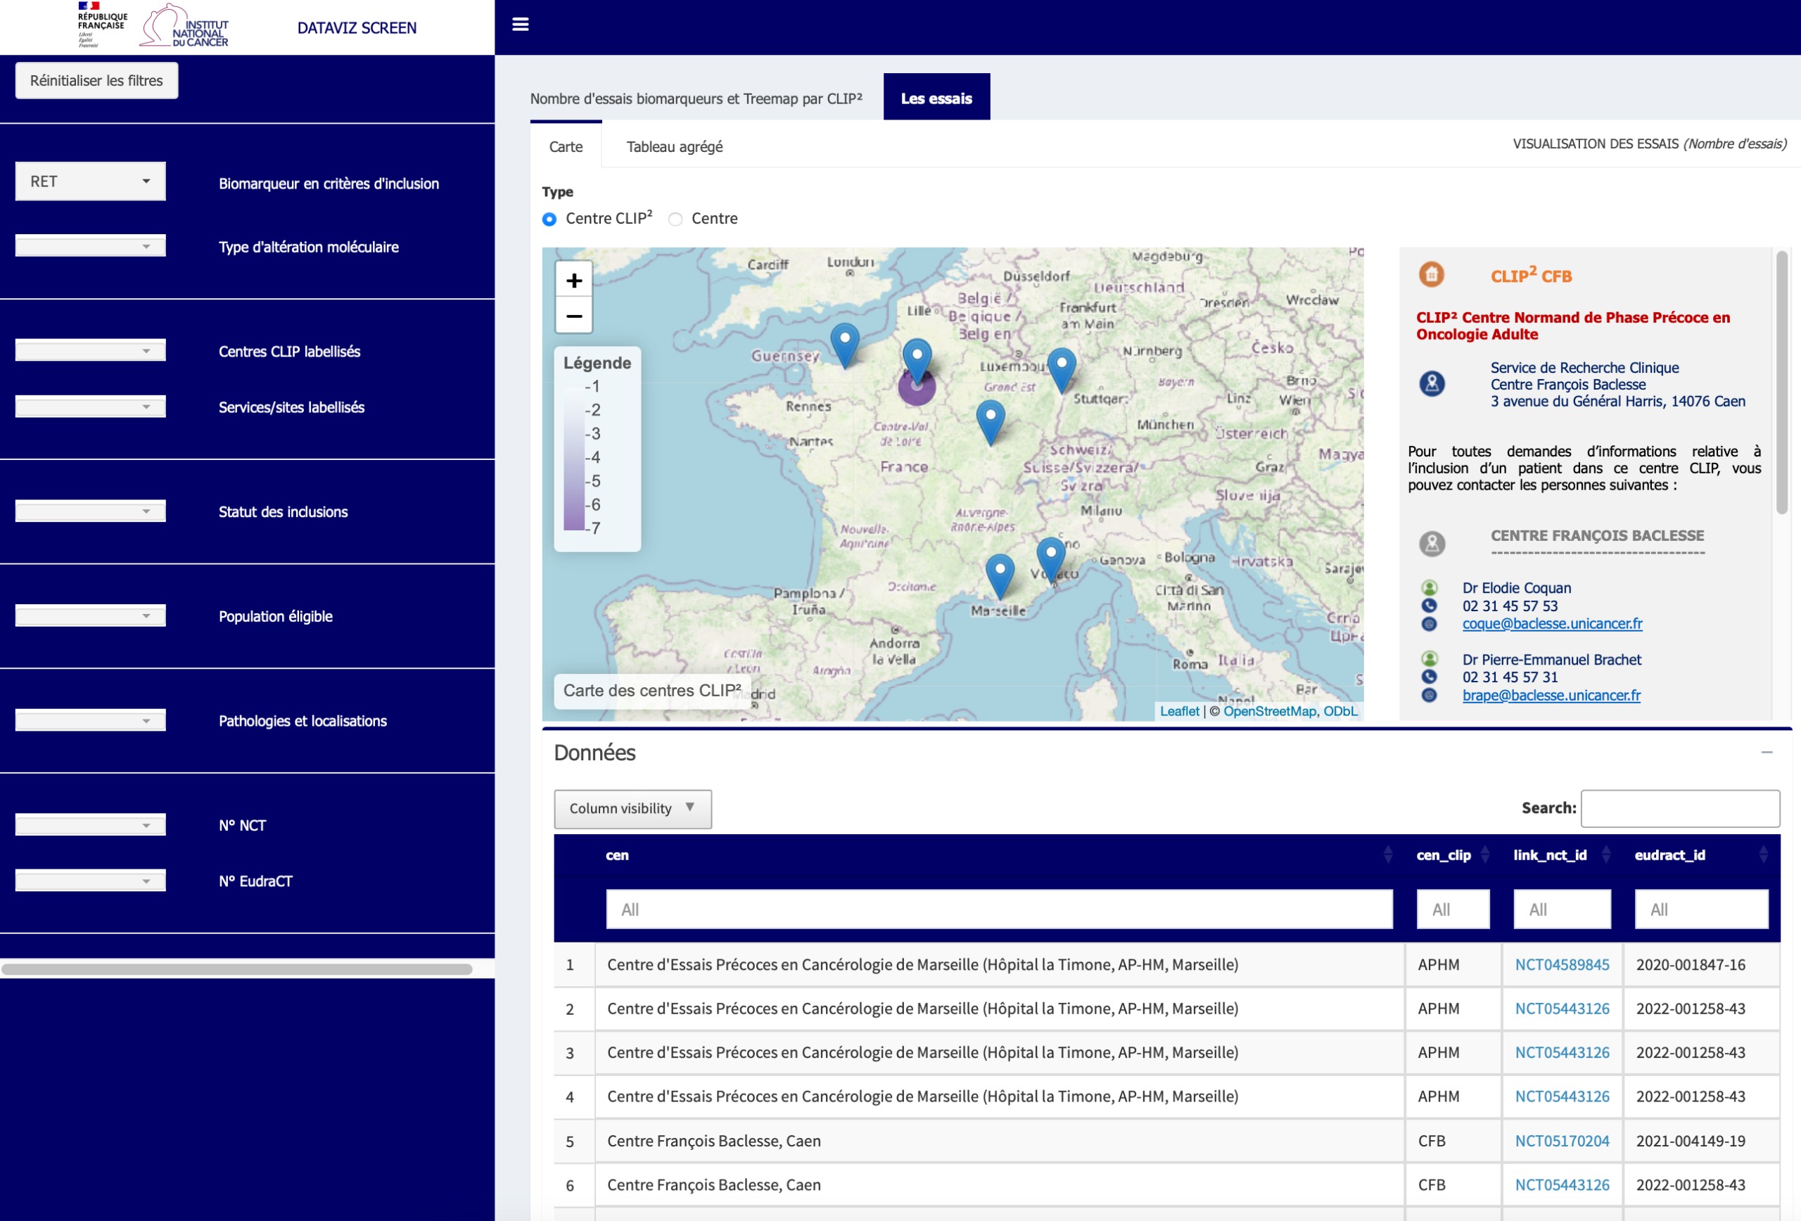Click the map marker near Guernsey
1801x1221 pixels.
coord(845,343)
